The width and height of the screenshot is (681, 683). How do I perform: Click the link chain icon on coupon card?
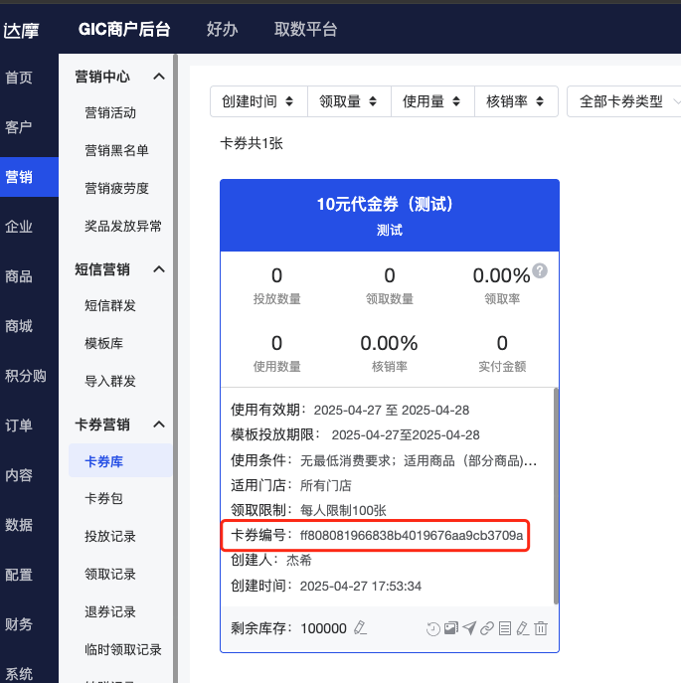(x=487, y=628)
